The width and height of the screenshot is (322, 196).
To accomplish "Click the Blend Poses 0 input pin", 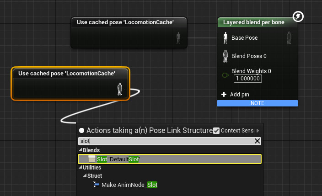I will (x=225, y=56).
